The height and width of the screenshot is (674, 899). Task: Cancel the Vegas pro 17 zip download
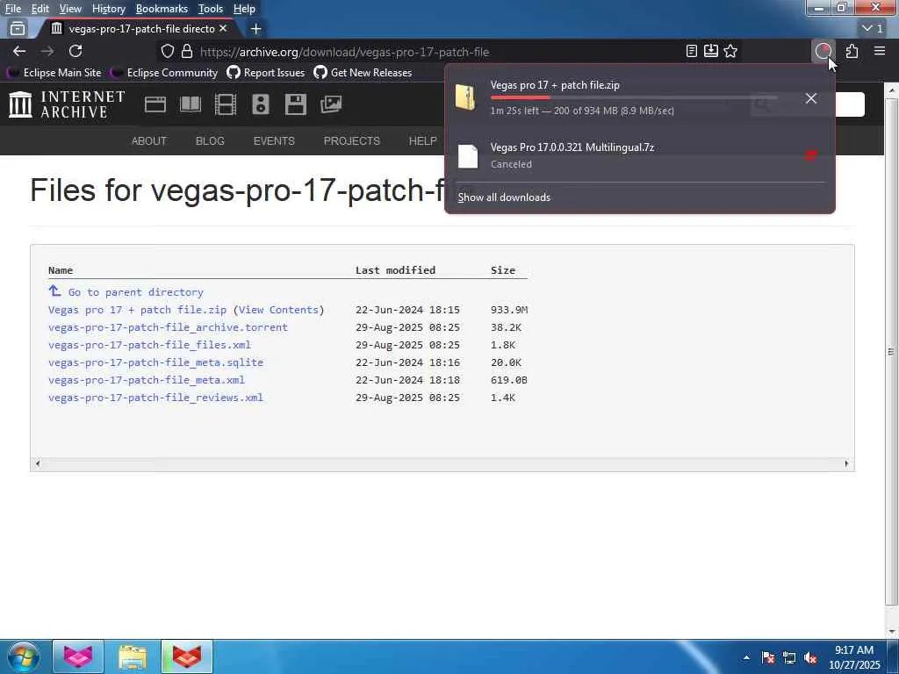[x=810, y=98]
